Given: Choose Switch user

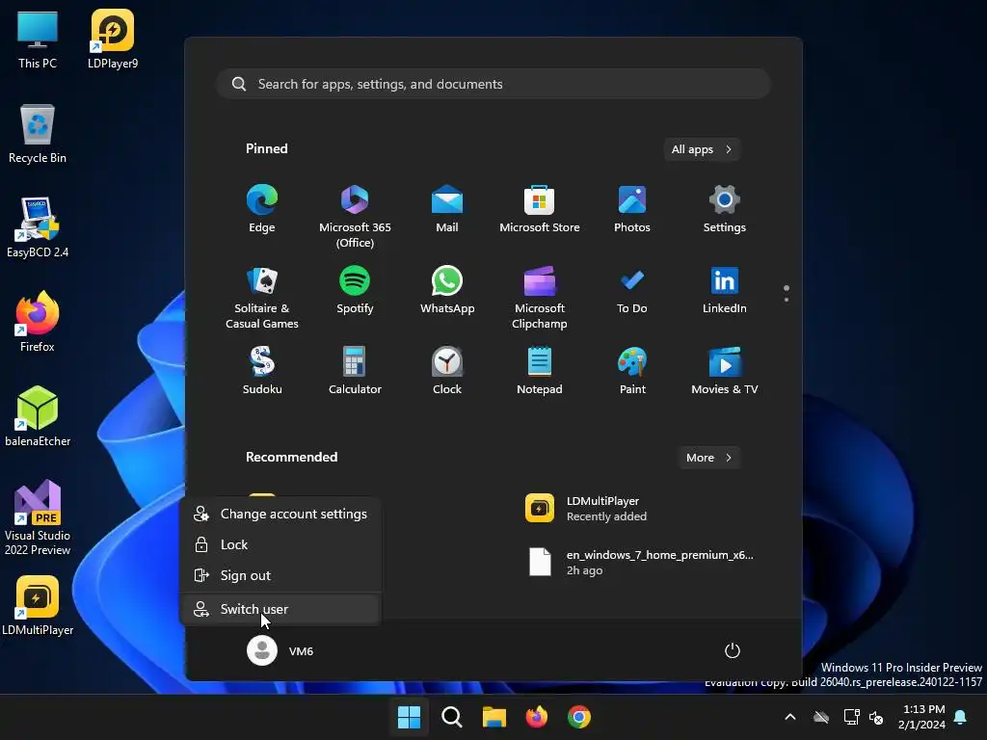Looking at the screenshot, I should coord(280,609).
